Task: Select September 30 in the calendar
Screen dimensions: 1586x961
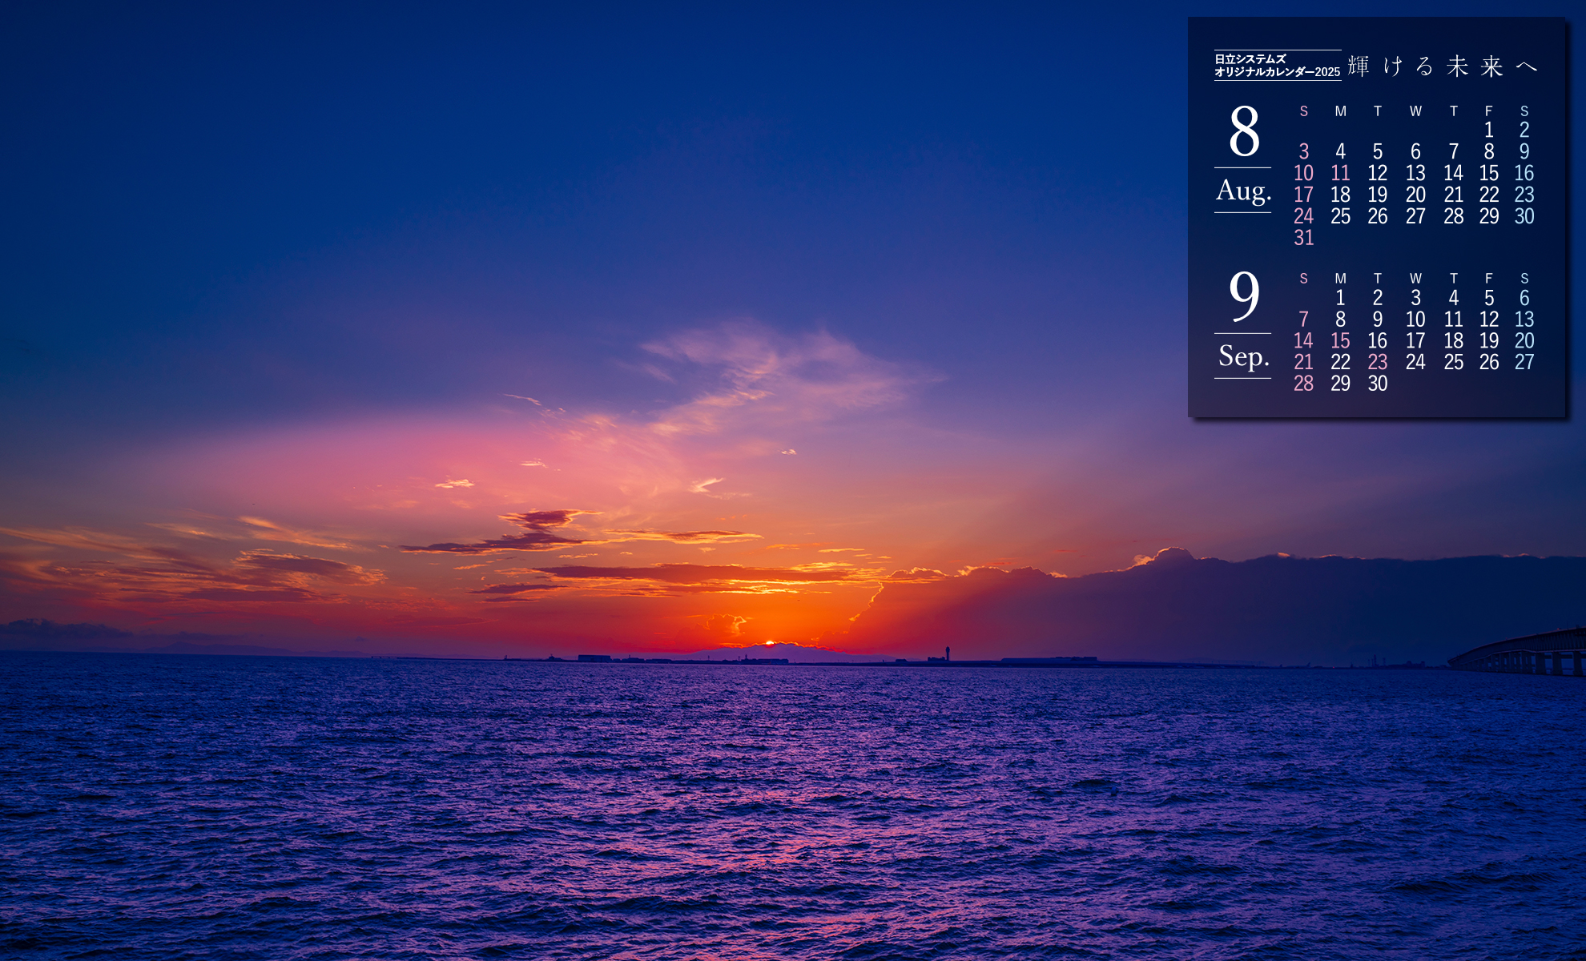Action: 1378,384
